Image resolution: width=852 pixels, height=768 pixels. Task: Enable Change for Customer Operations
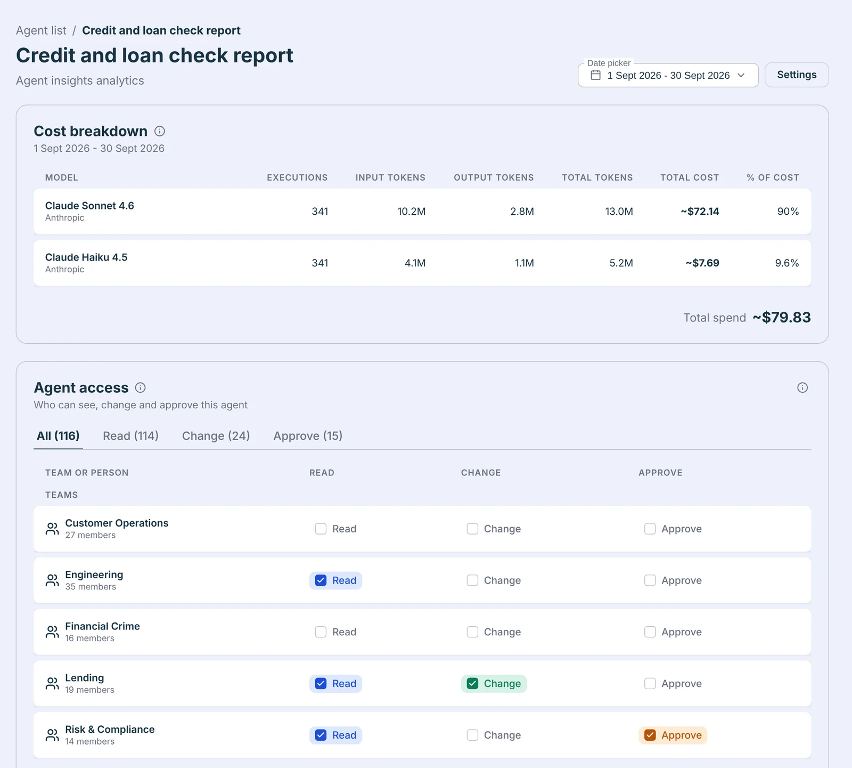(x=472, y=529)
